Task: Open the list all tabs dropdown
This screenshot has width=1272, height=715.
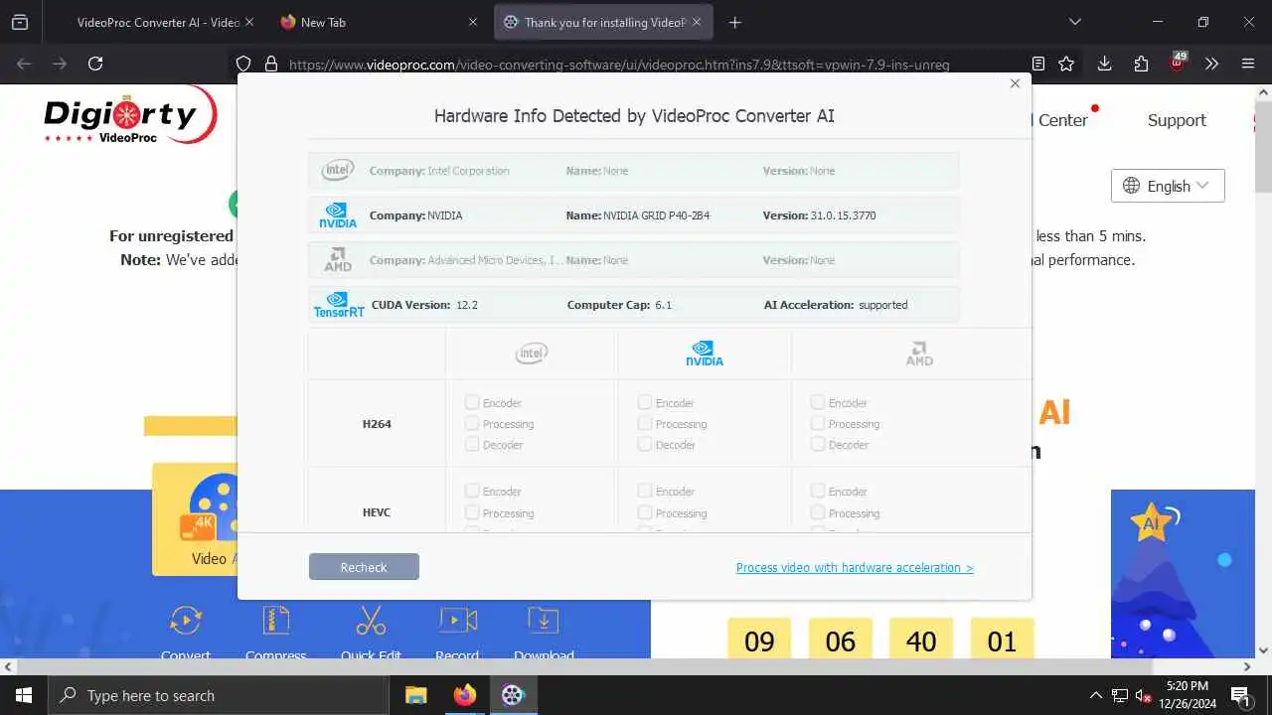Action: click(x=1074, y=22)
